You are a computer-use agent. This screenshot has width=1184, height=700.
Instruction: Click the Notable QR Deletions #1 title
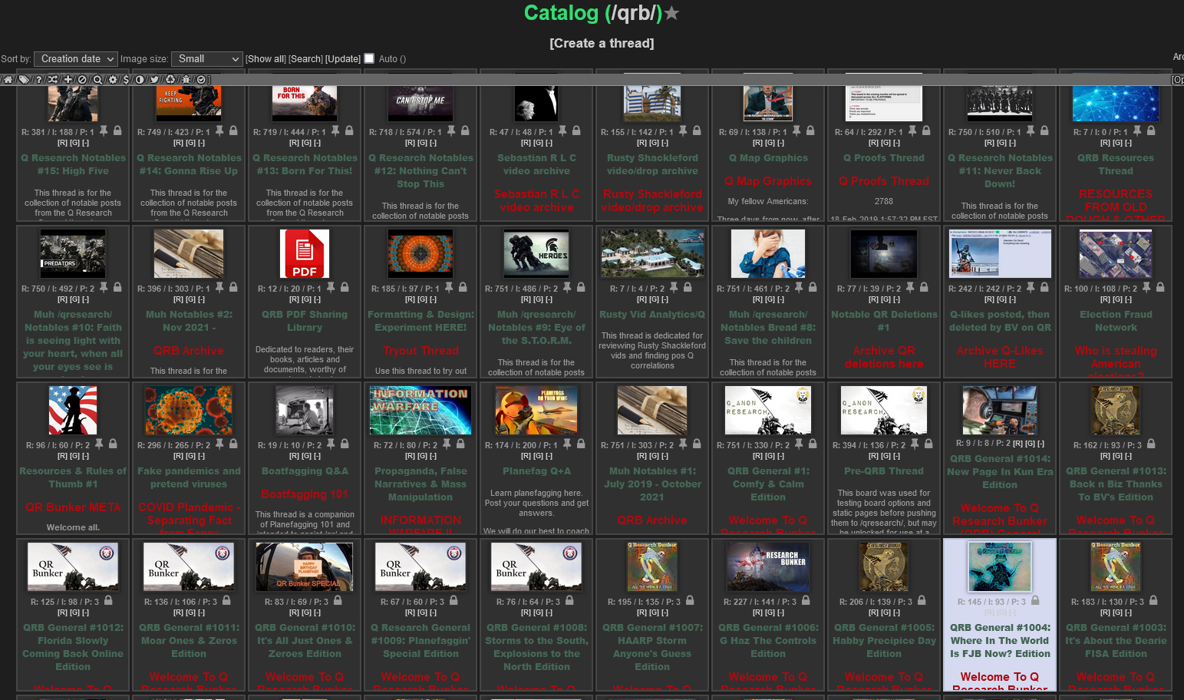(x=884, y=321)
